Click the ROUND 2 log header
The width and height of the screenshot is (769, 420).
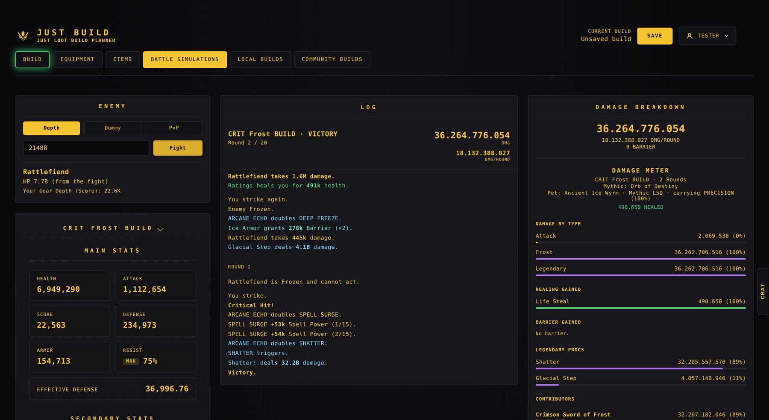(239, 267)
